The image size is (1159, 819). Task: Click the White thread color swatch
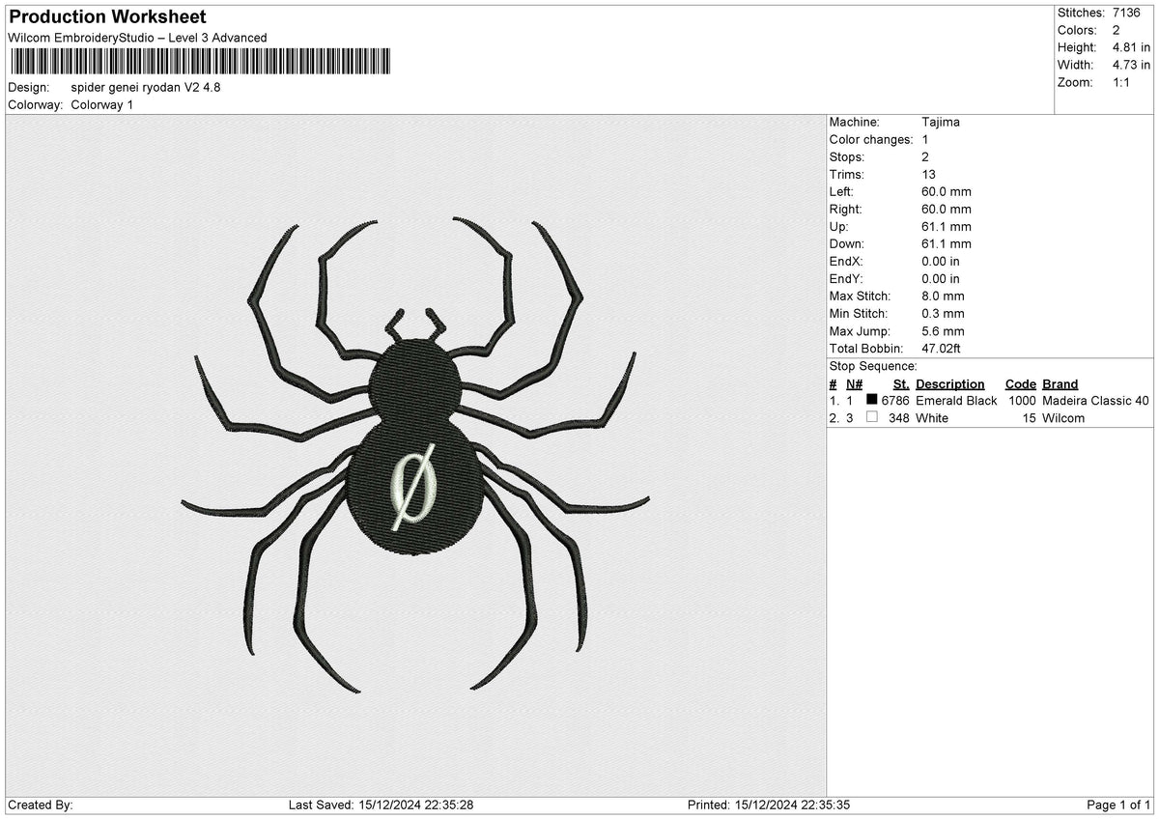pyautogui.click(x=872, y=416)
